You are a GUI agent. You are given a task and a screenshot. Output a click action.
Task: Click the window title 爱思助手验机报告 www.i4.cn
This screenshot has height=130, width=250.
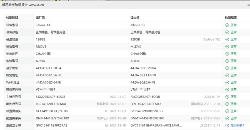[x=23, y=5]
